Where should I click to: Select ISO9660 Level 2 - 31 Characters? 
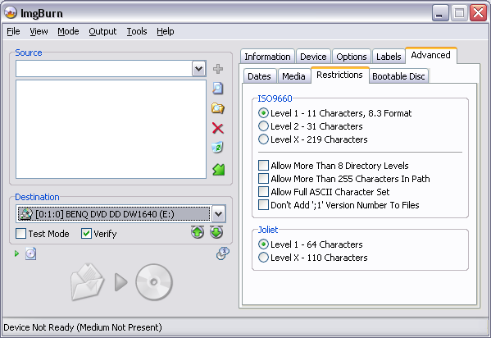click(x=263, y=126)
